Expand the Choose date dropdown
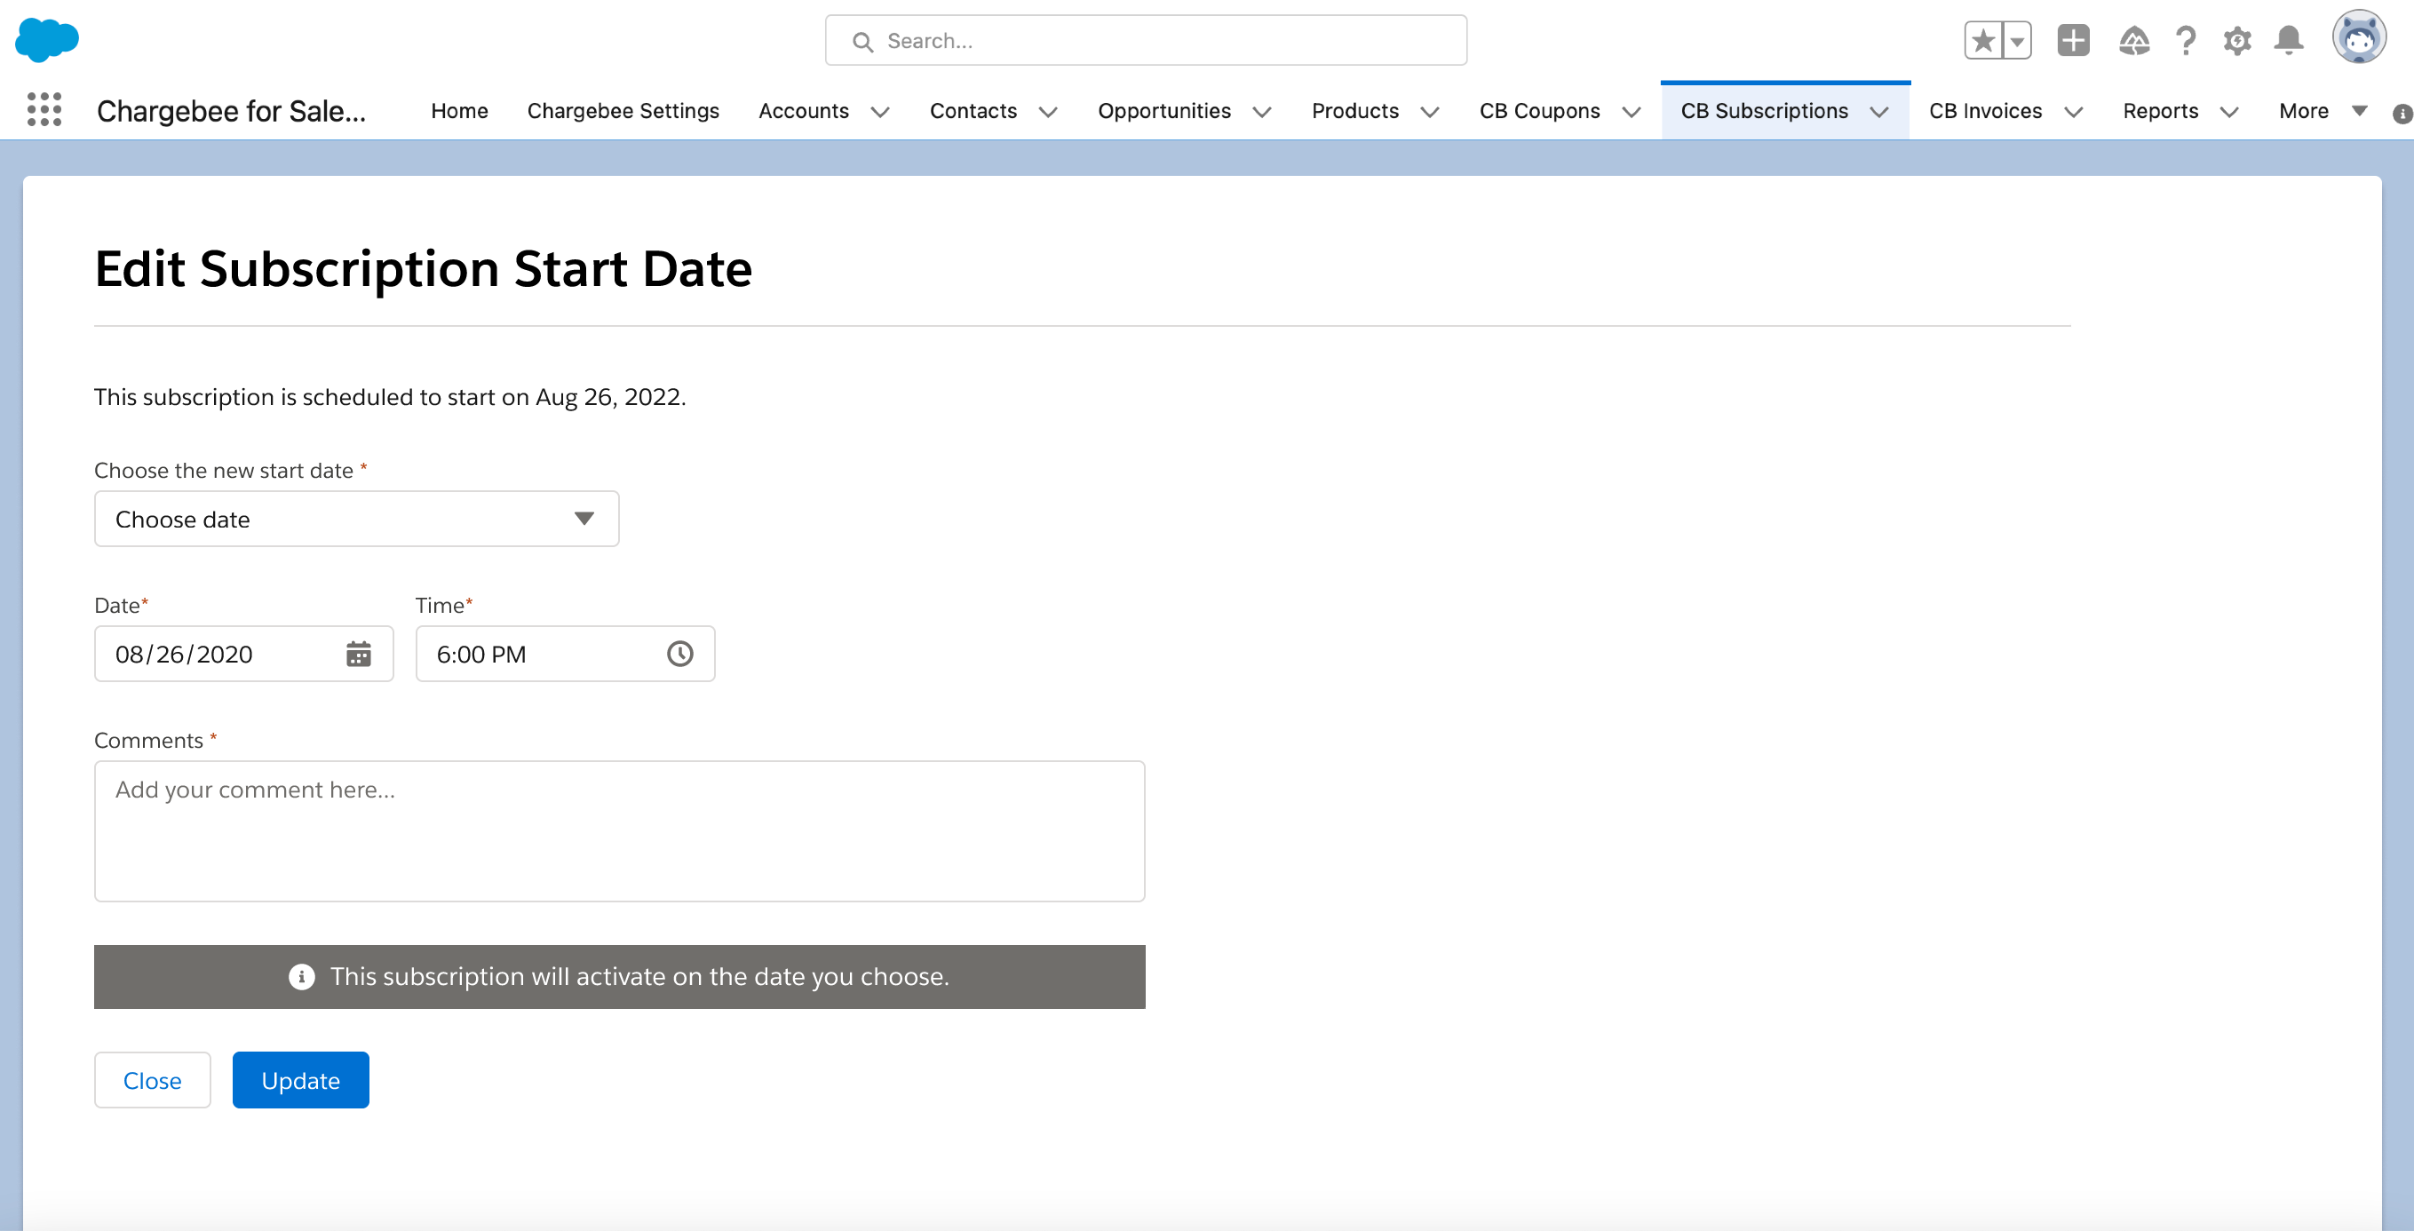 pos(356,519)
